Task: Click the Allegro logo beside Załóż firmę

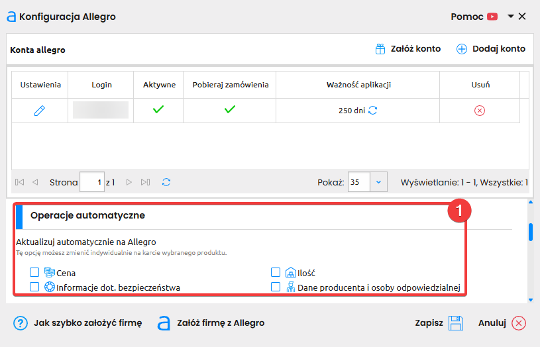Action: pyautogui.click(x=164, y=323)
